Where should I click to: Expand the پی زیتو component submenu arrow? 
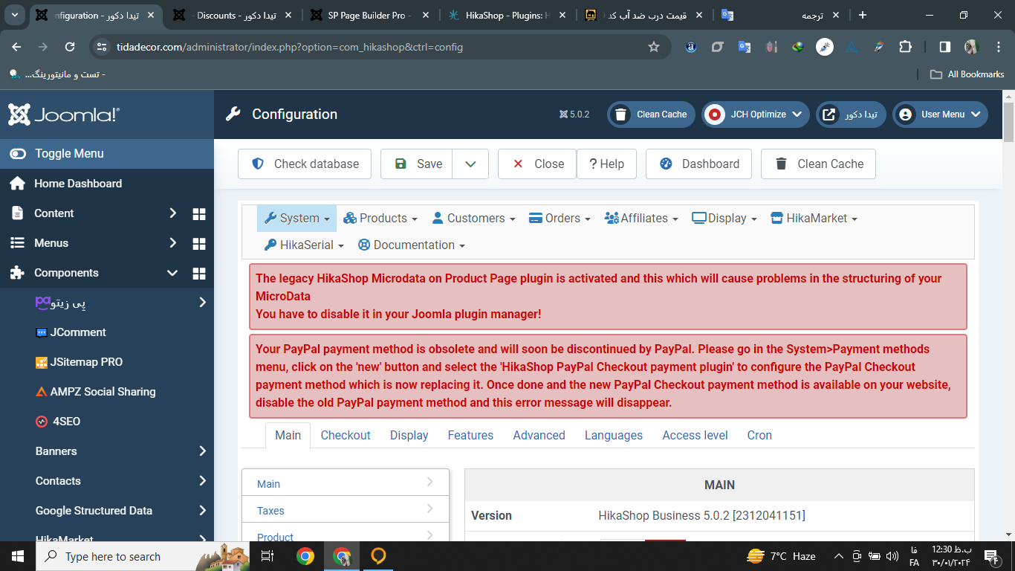[x=202, y=303]
